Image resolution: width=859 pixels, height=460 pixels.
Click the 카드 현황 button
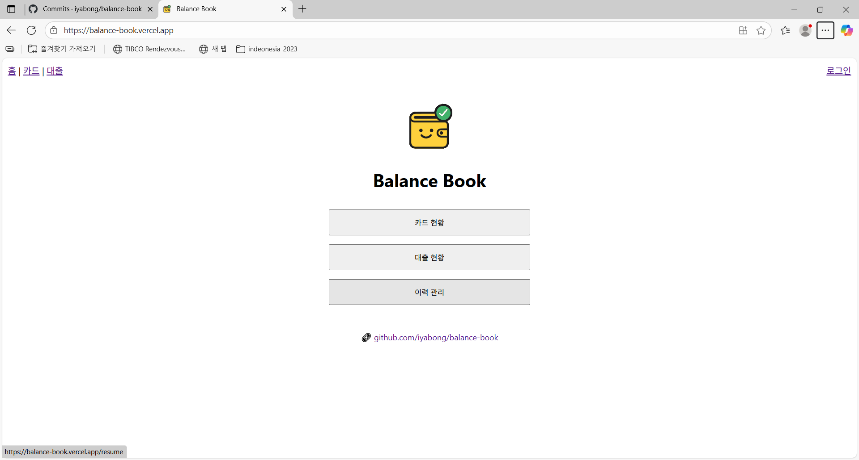click(x=429, y=222)
